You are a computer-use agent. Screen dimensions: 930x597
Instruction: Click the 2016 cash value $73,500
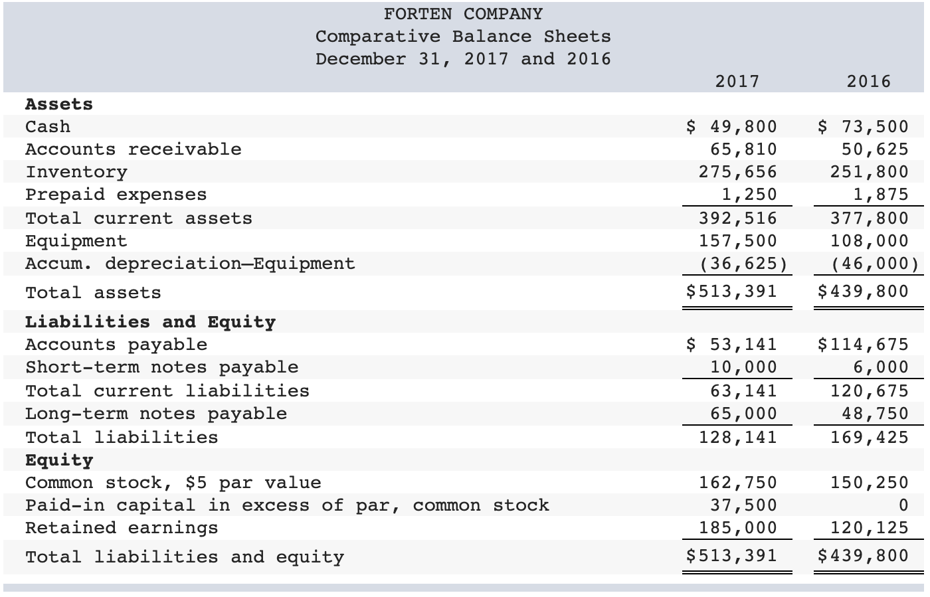coord(862,126)
